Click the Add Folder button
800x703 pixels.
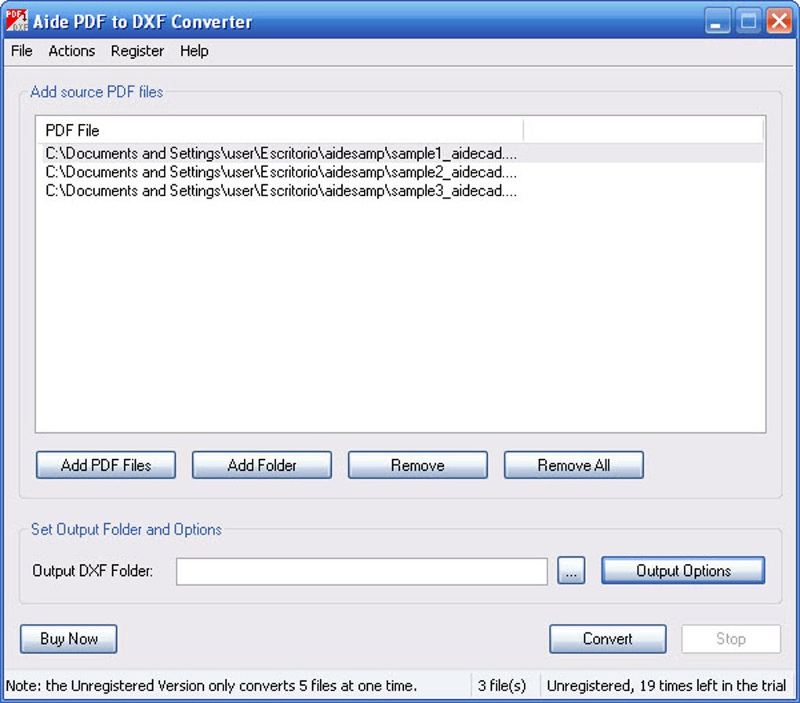[262, 465]
